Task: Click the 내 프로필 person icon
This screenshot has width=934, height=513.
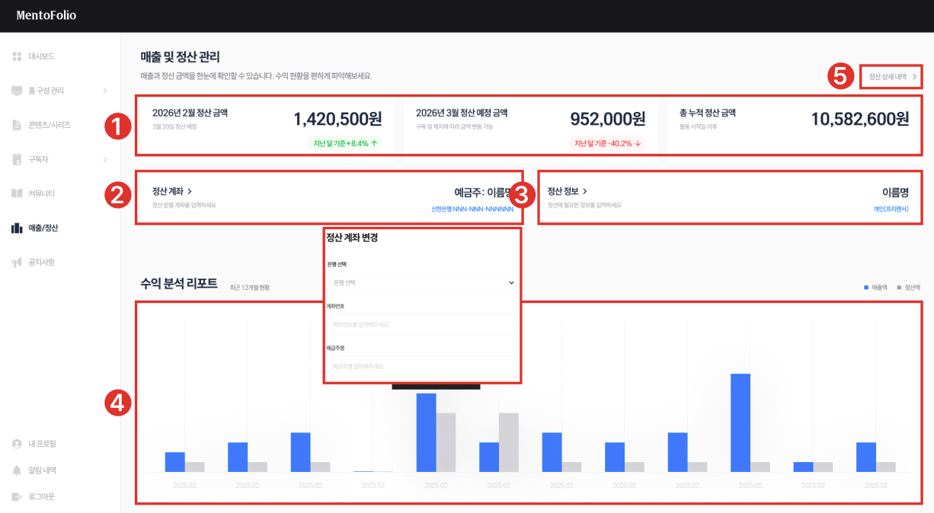Action: point(17,443)
